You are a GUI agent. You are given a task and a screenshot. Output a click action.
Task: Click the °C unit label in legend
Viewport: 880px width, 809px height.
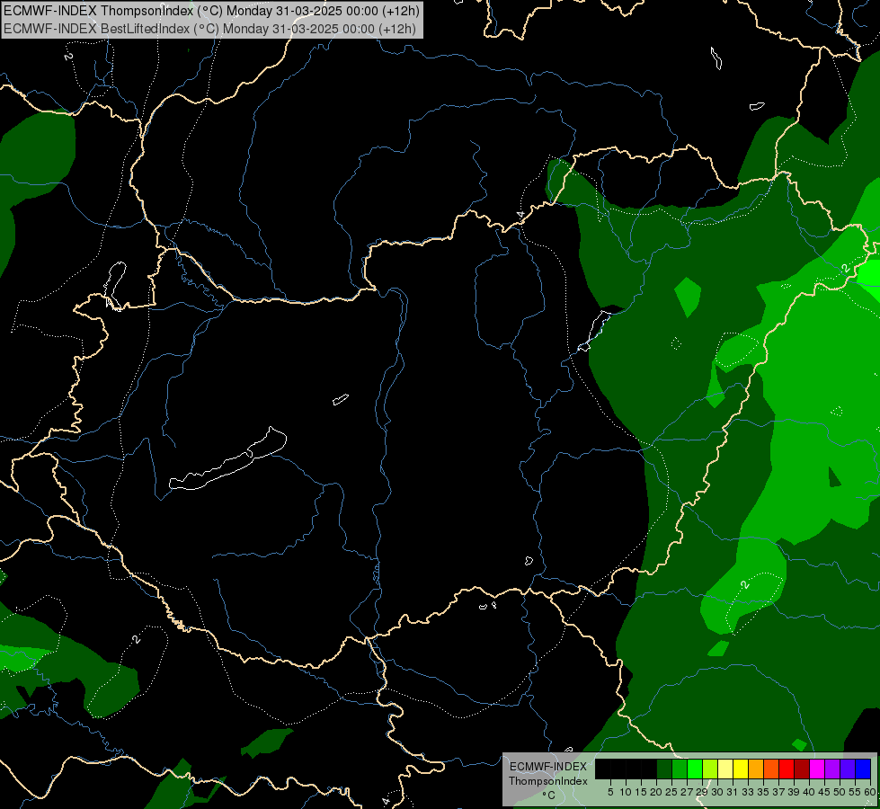coord(548,796)
